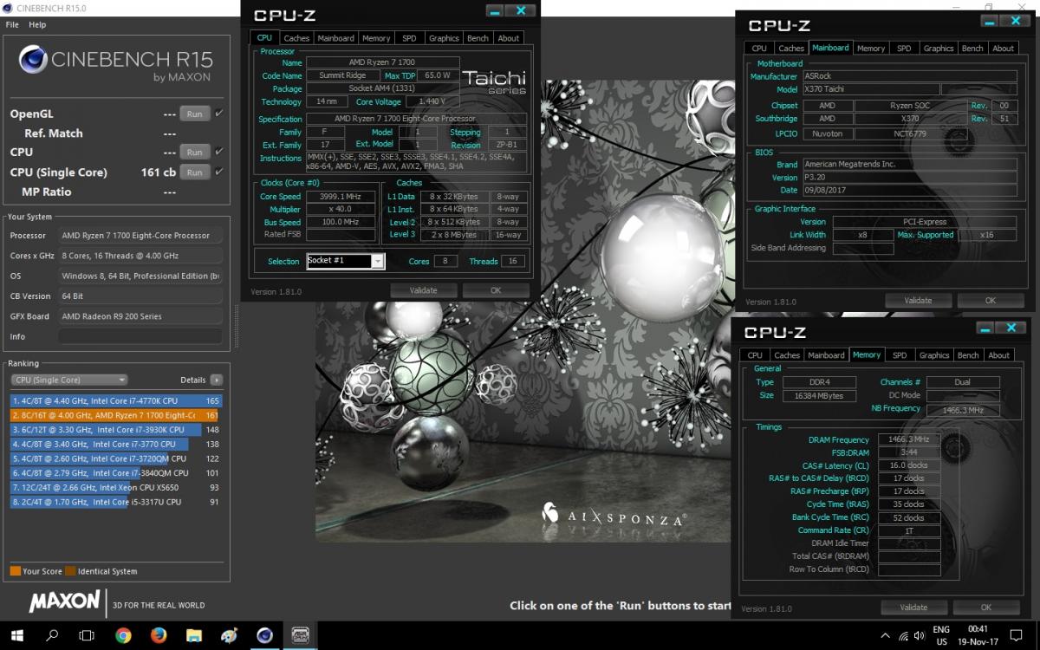
Task: Open taskbar search magnifier
Action: pyautogui.click(x=52, y=635)
